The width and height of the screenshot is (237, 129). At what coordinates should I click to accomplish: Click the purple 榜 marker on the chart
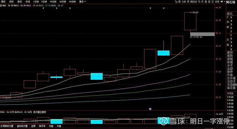[150, 109]
